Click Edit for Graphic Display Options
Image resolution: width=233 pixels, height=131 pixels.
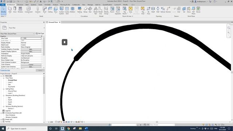31,51
